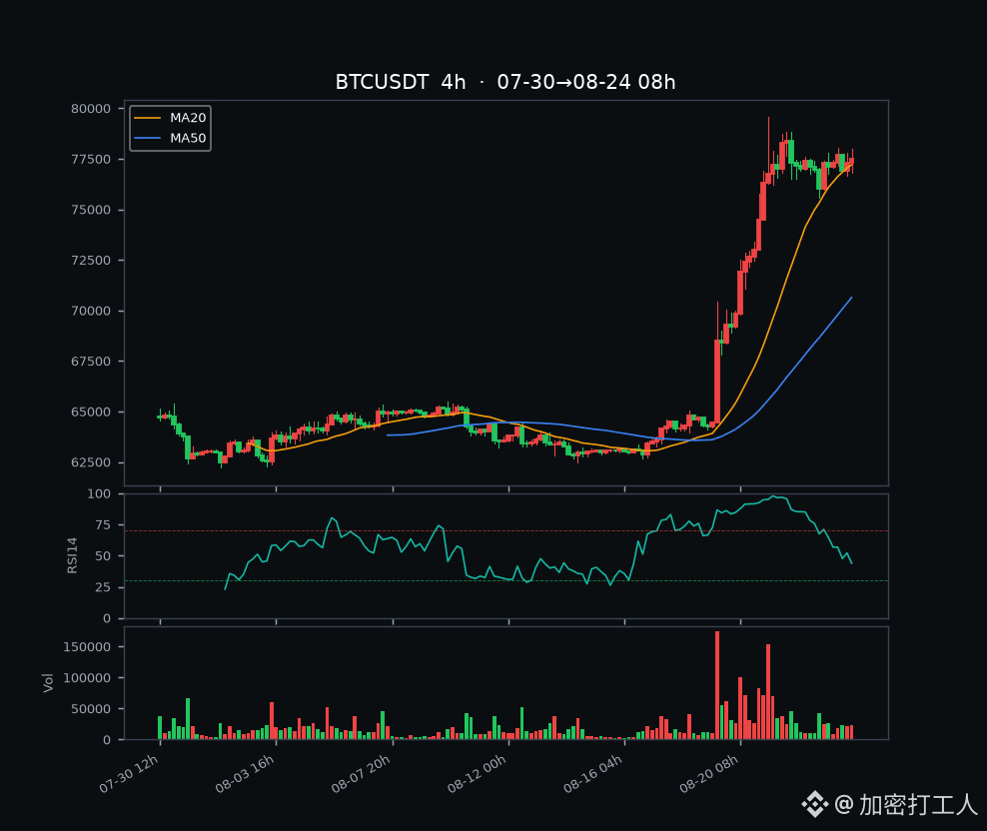Click the tallest red volume bar
The height and width of the screenshot is (831, 987).
click(x=717, y=685)
